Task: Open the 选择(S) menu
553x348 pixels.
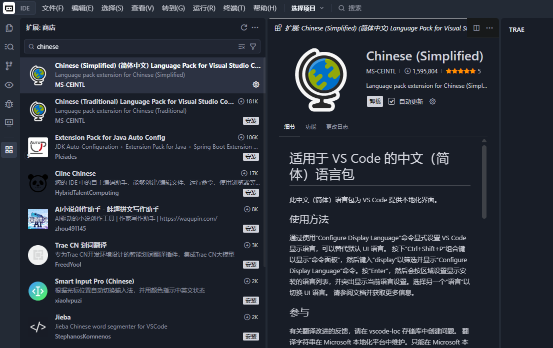Action: 112,8
